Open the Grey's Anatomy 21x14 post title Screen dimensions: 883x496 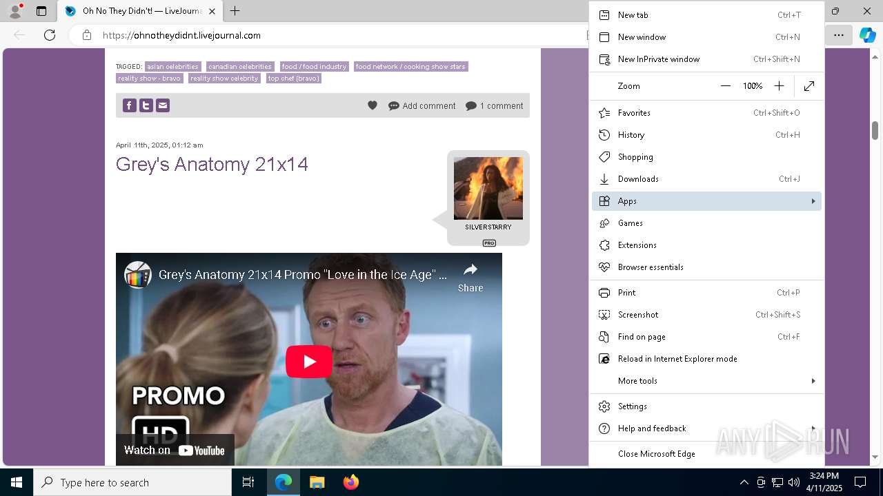pyautogui.click(x=212, y=164)
